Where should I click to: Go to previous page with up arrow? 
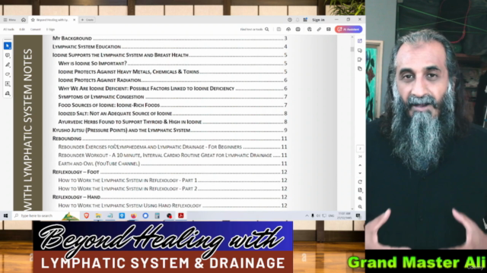[x=360, y=165]
